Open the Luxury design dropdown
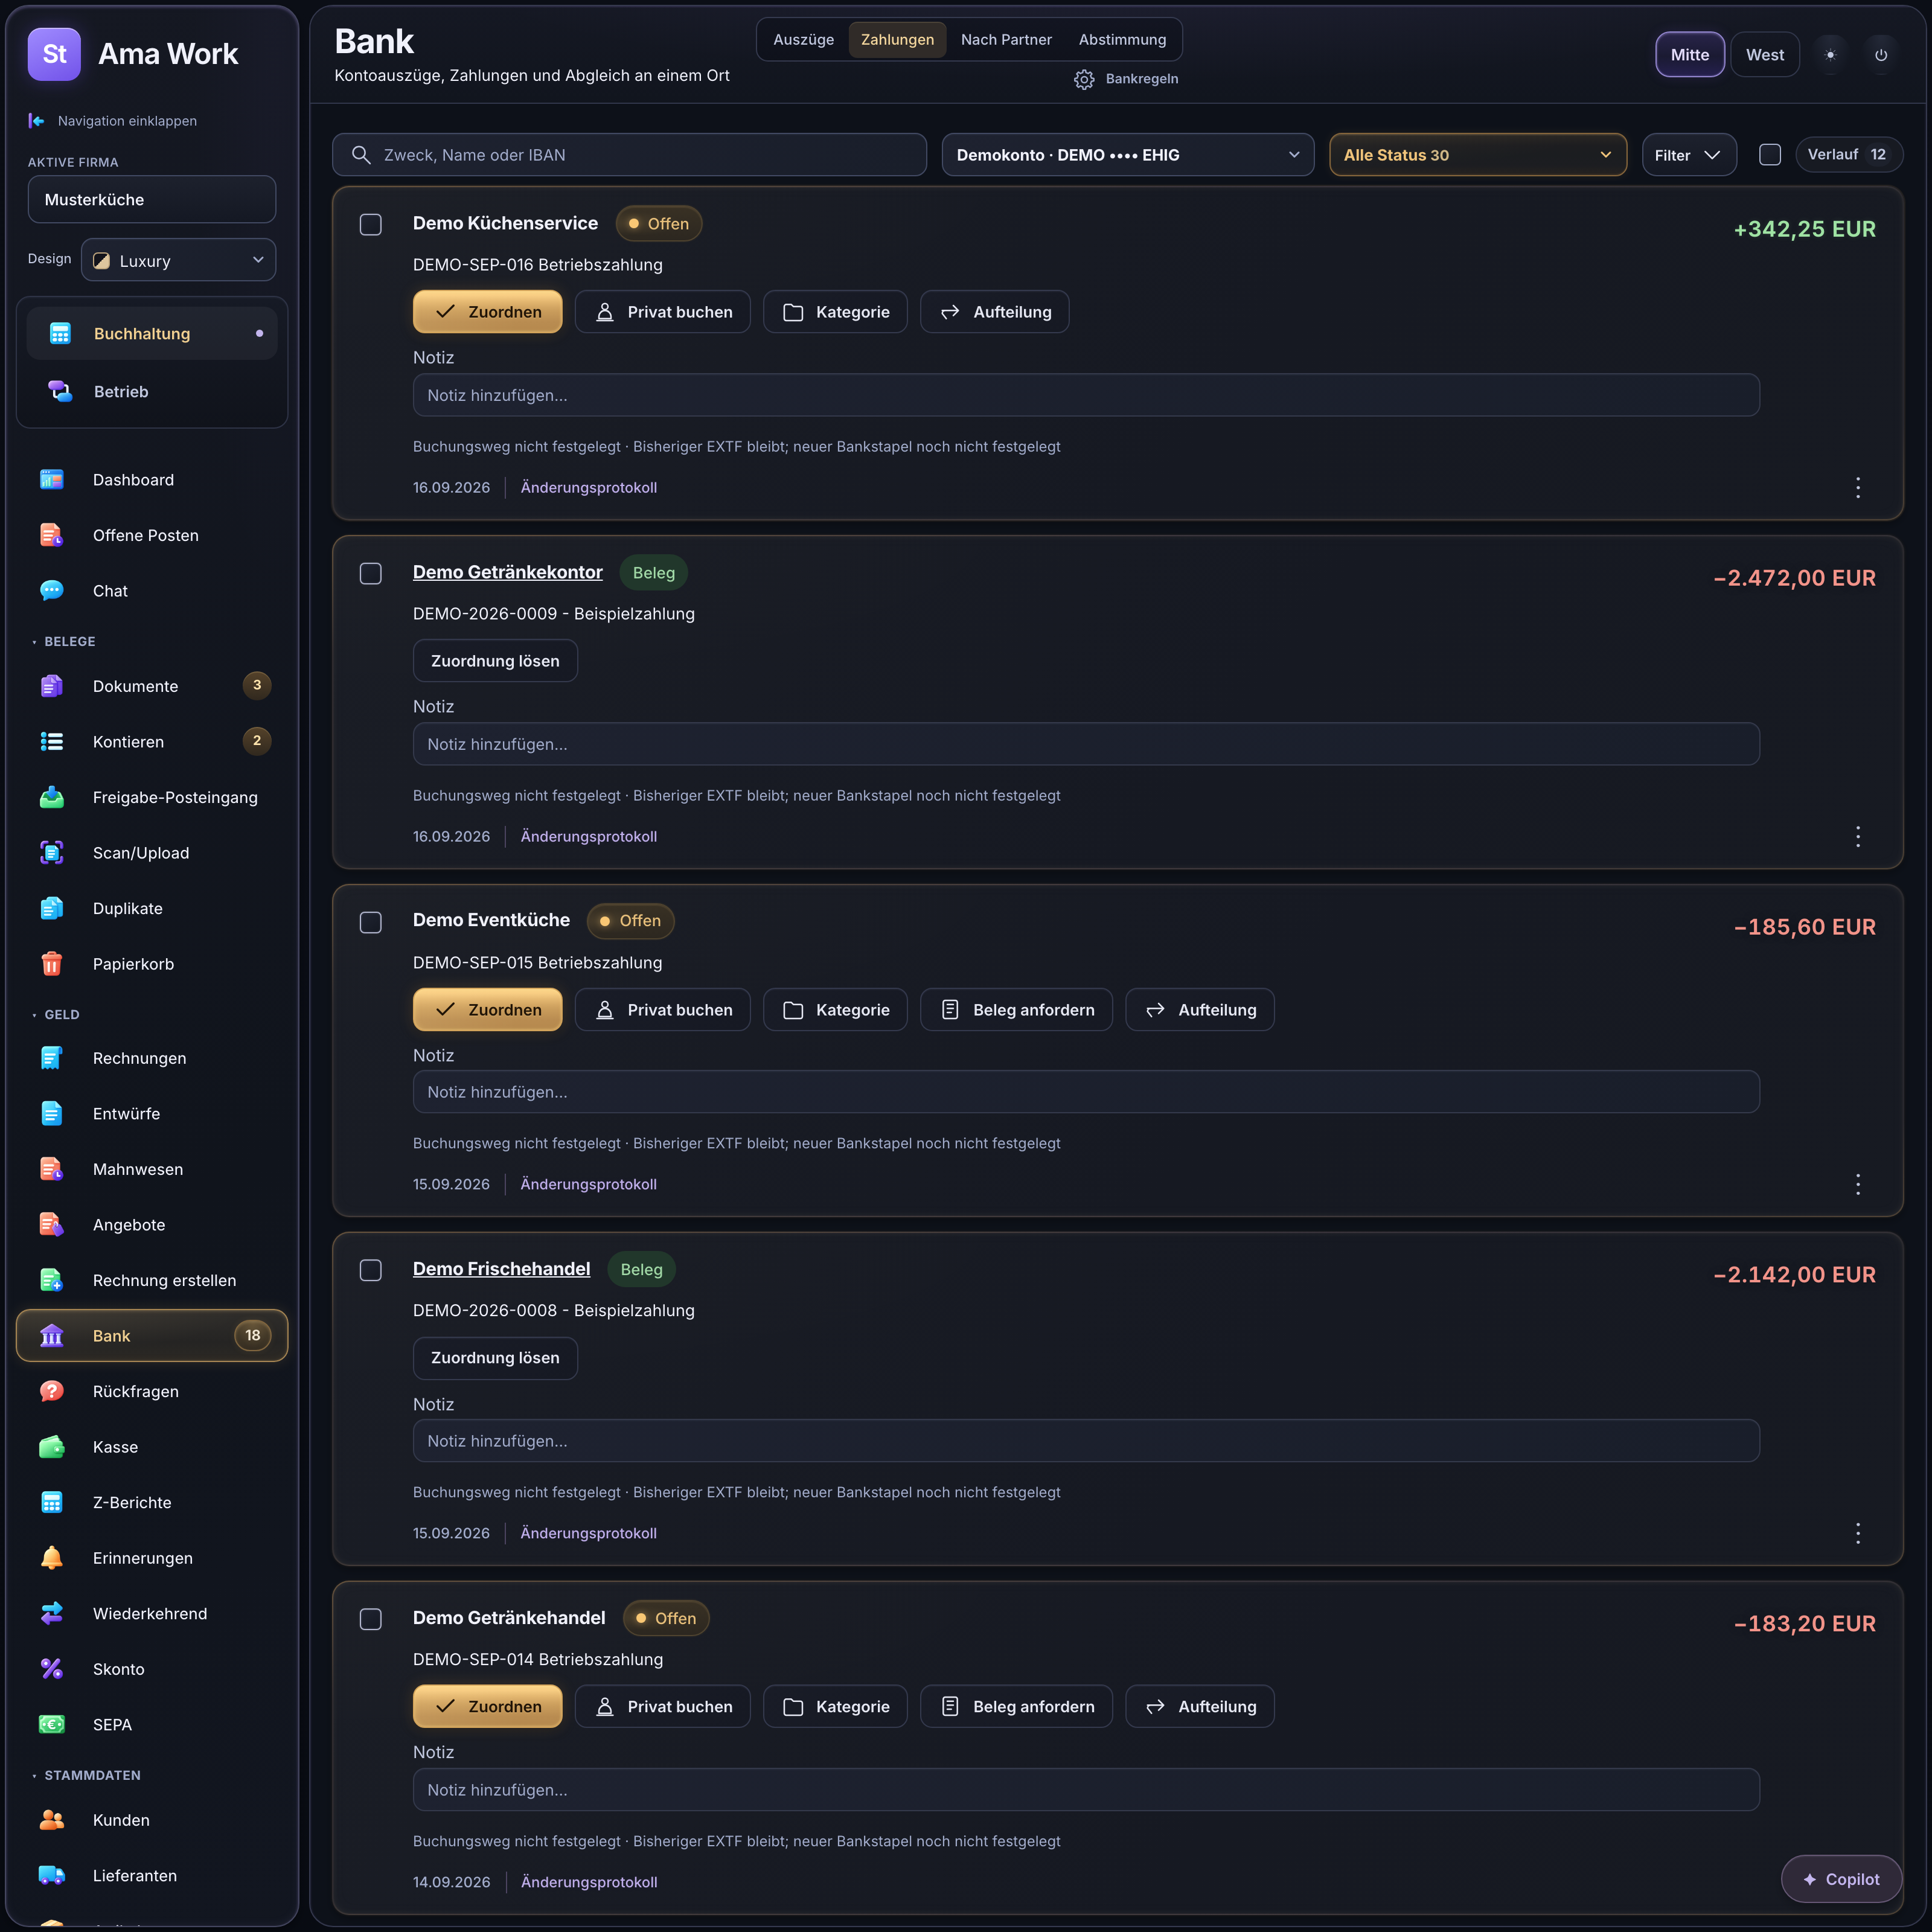1932x1932 pixels. (x=178, y=260)
